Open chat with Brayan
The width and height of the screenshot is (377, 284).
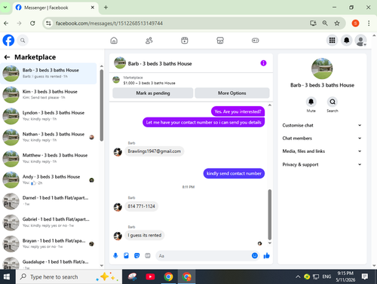point(48,243)
